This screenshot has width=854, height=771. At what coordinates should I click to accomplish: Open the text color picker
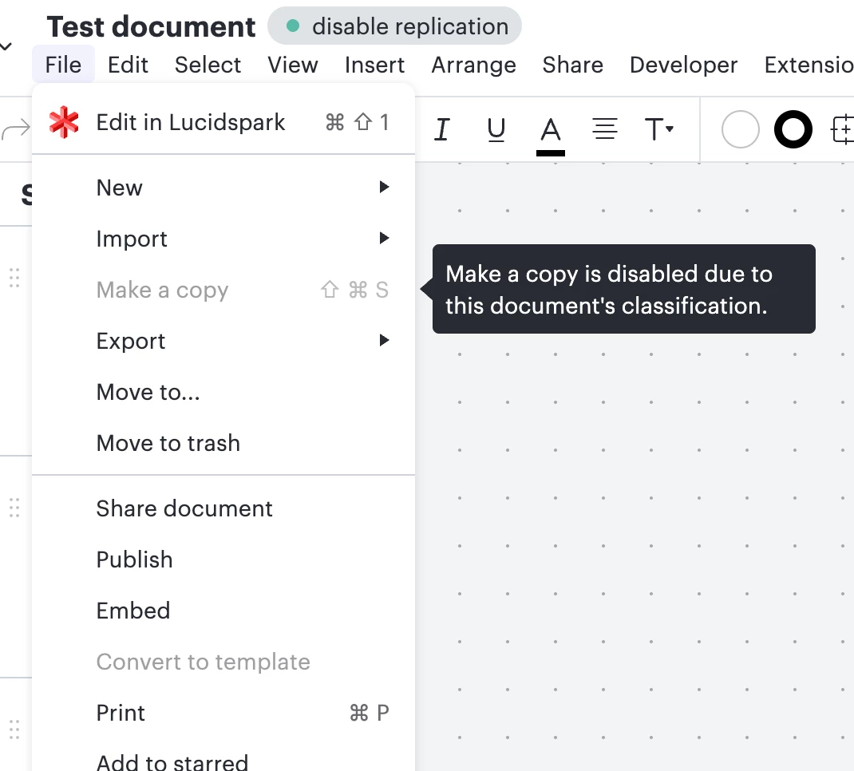pos(551,135)
